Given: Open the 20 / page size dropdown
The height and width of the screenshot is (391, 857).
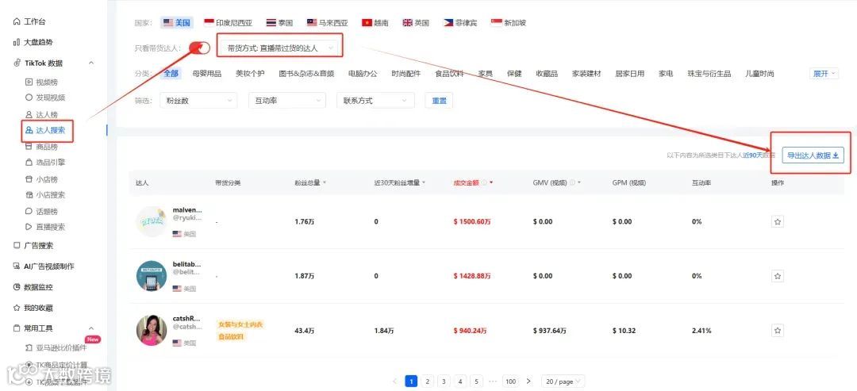Looking at the screenshot, I should pyautogui.click(x=563, y=381).
